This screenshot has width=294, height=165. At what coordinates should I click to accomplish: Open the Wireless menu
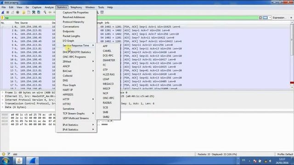point(90,7)
